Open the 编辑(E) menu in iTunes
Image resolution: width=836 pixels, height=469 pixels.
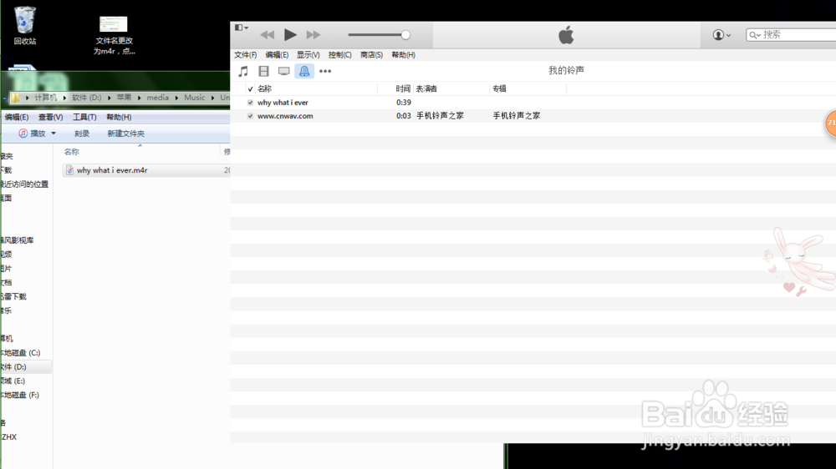click(277, 55)
